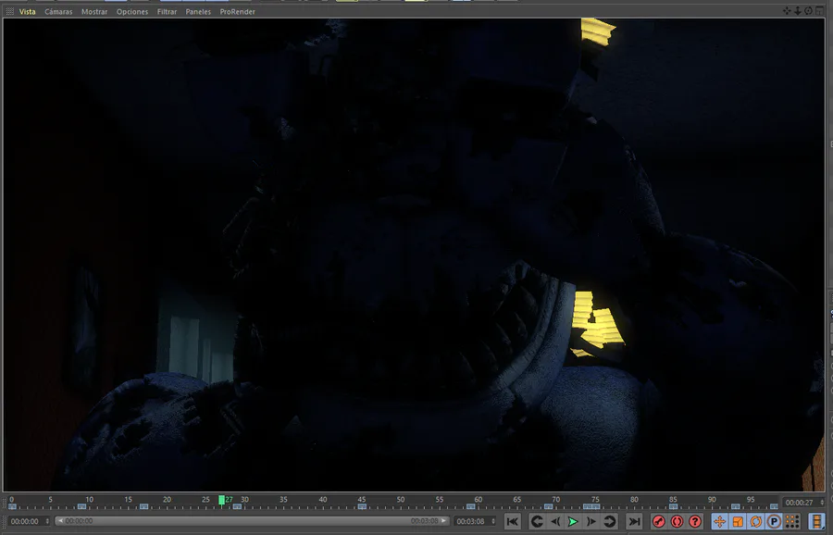The image size is (833, 535).
Task: Go to next keyframe
Action: click(x=609, y=522)
